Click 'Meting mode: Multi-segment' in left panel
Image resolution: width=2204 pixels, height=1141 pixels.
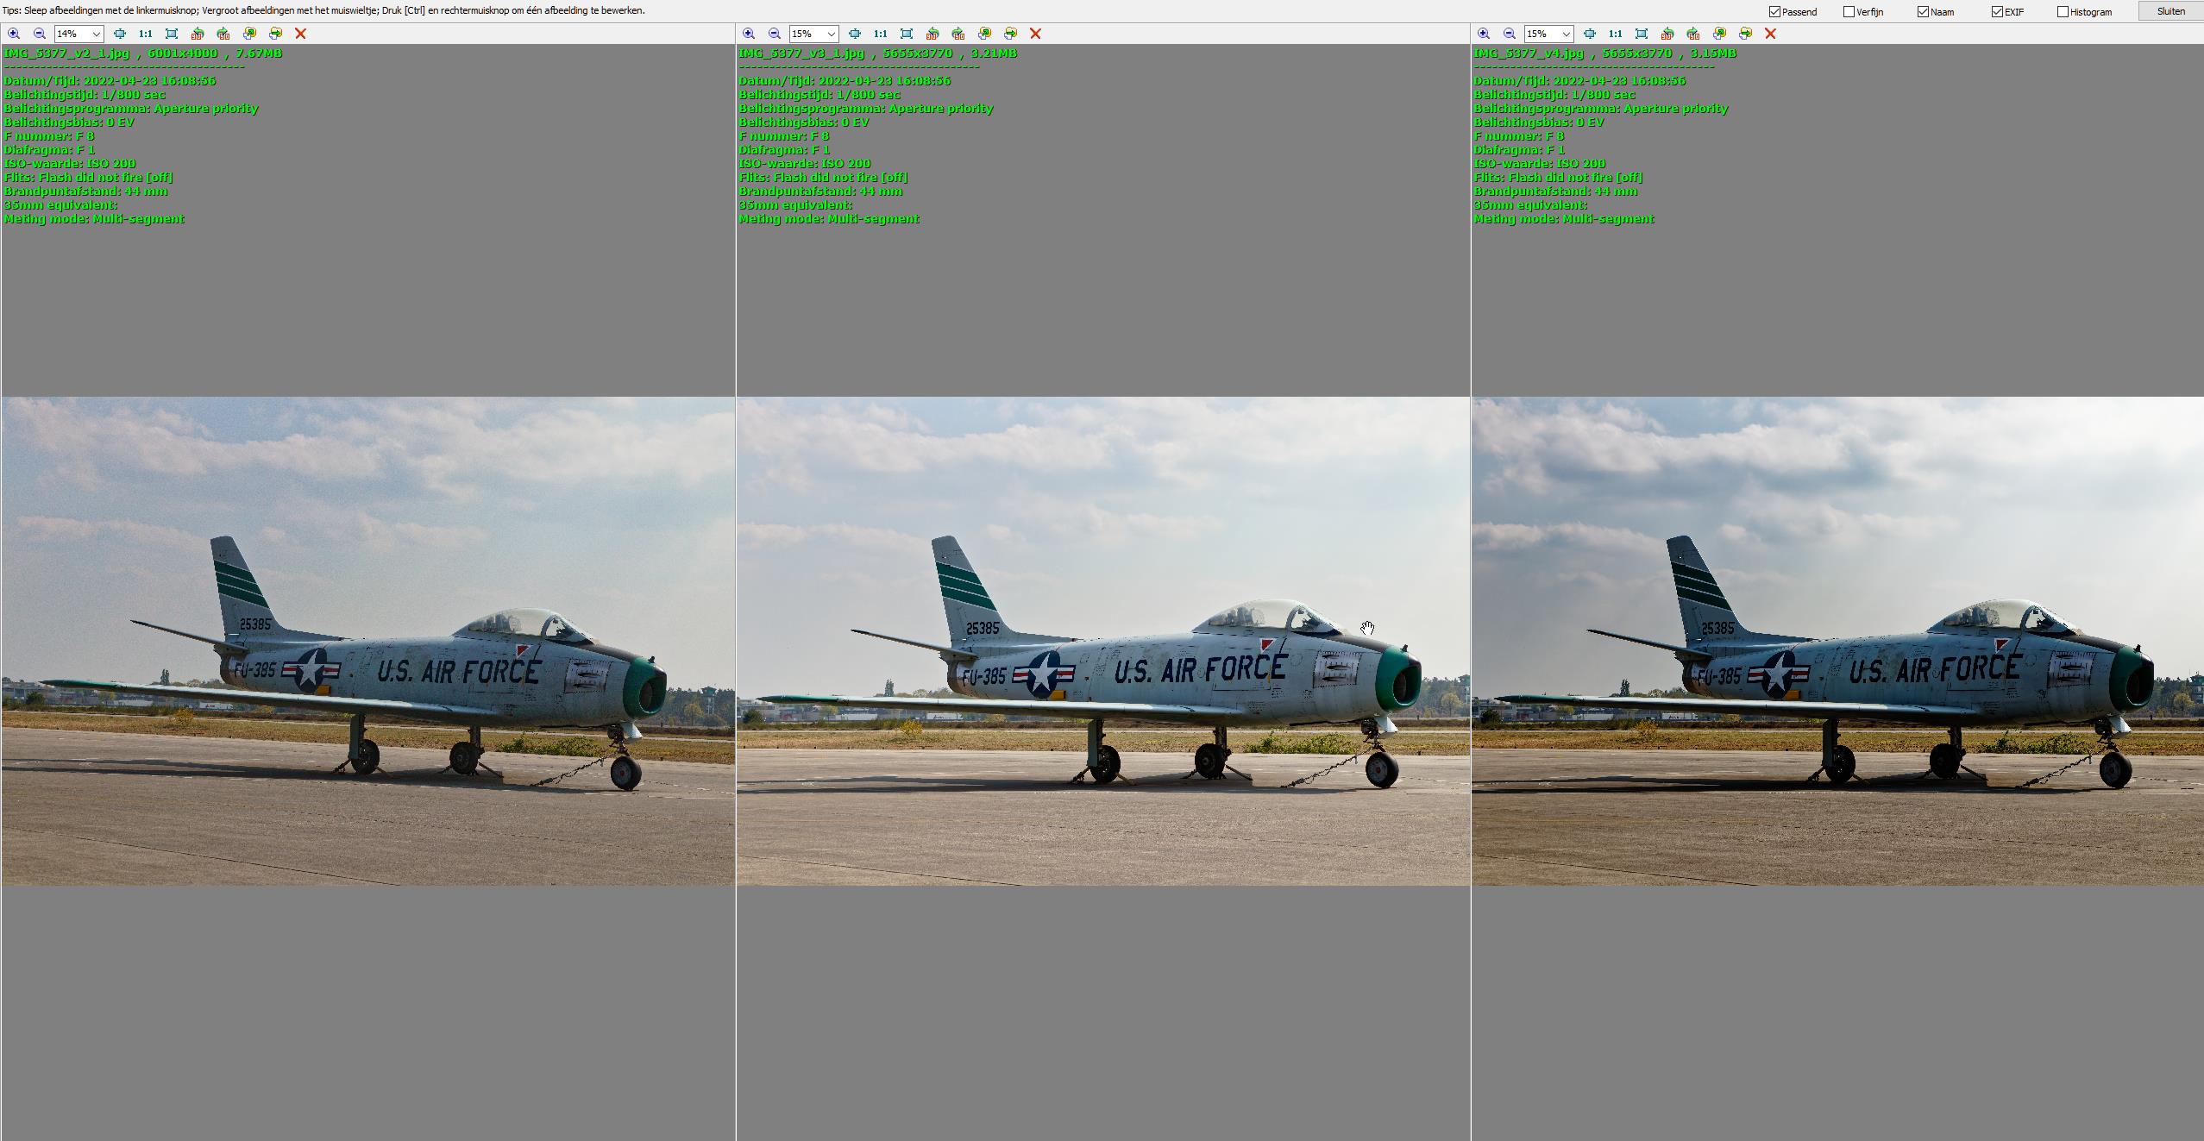94,218
